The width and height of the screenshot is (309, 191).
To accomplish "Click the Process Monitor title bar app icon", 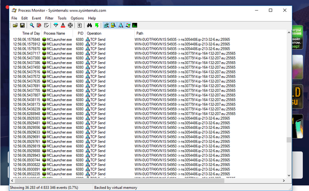I will pyautogui.click(x=14, y=10).
